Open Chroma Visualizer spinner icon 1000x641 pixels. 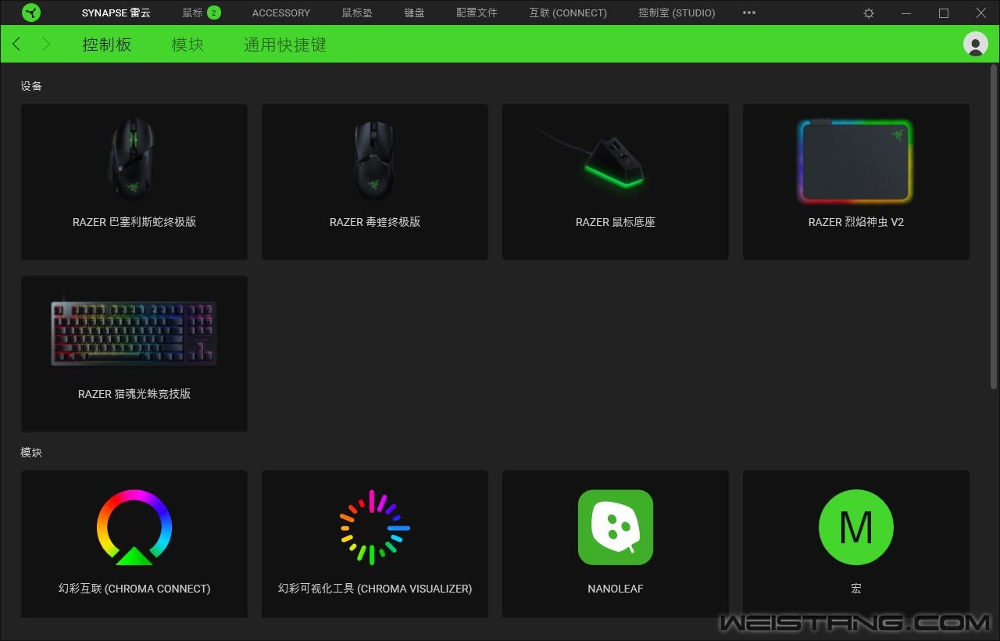pyautogui.click(x=375, y=527)
